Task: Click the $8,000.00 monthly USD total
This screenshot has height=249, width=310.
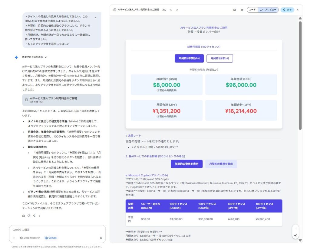Action: pos(167,85)
